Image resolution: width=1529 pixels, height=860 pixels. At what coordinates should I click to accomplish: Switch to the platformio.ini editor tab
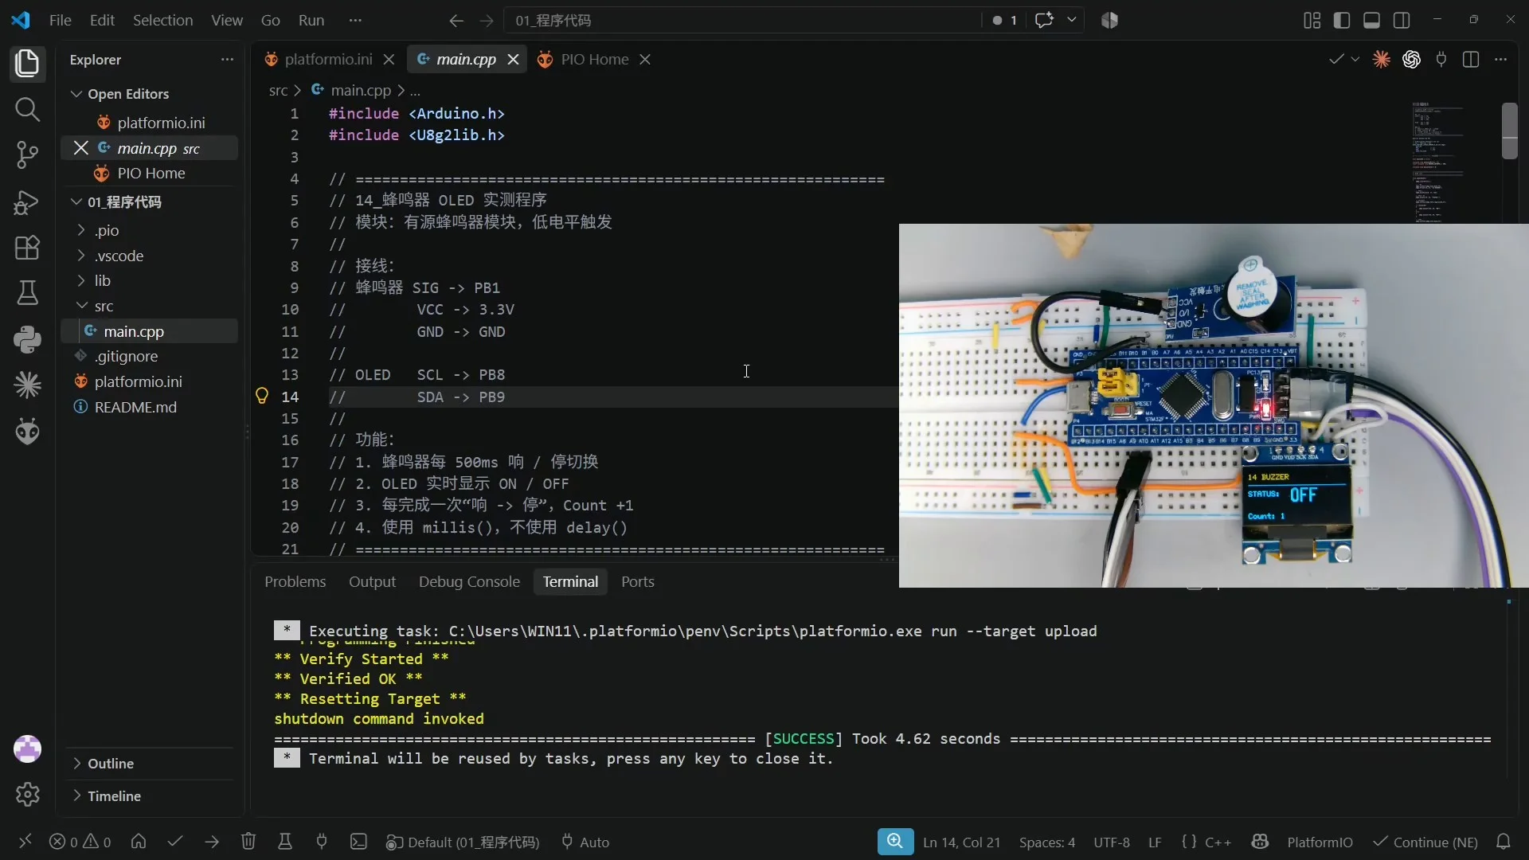pyautogui.click(x=328, y=60)
